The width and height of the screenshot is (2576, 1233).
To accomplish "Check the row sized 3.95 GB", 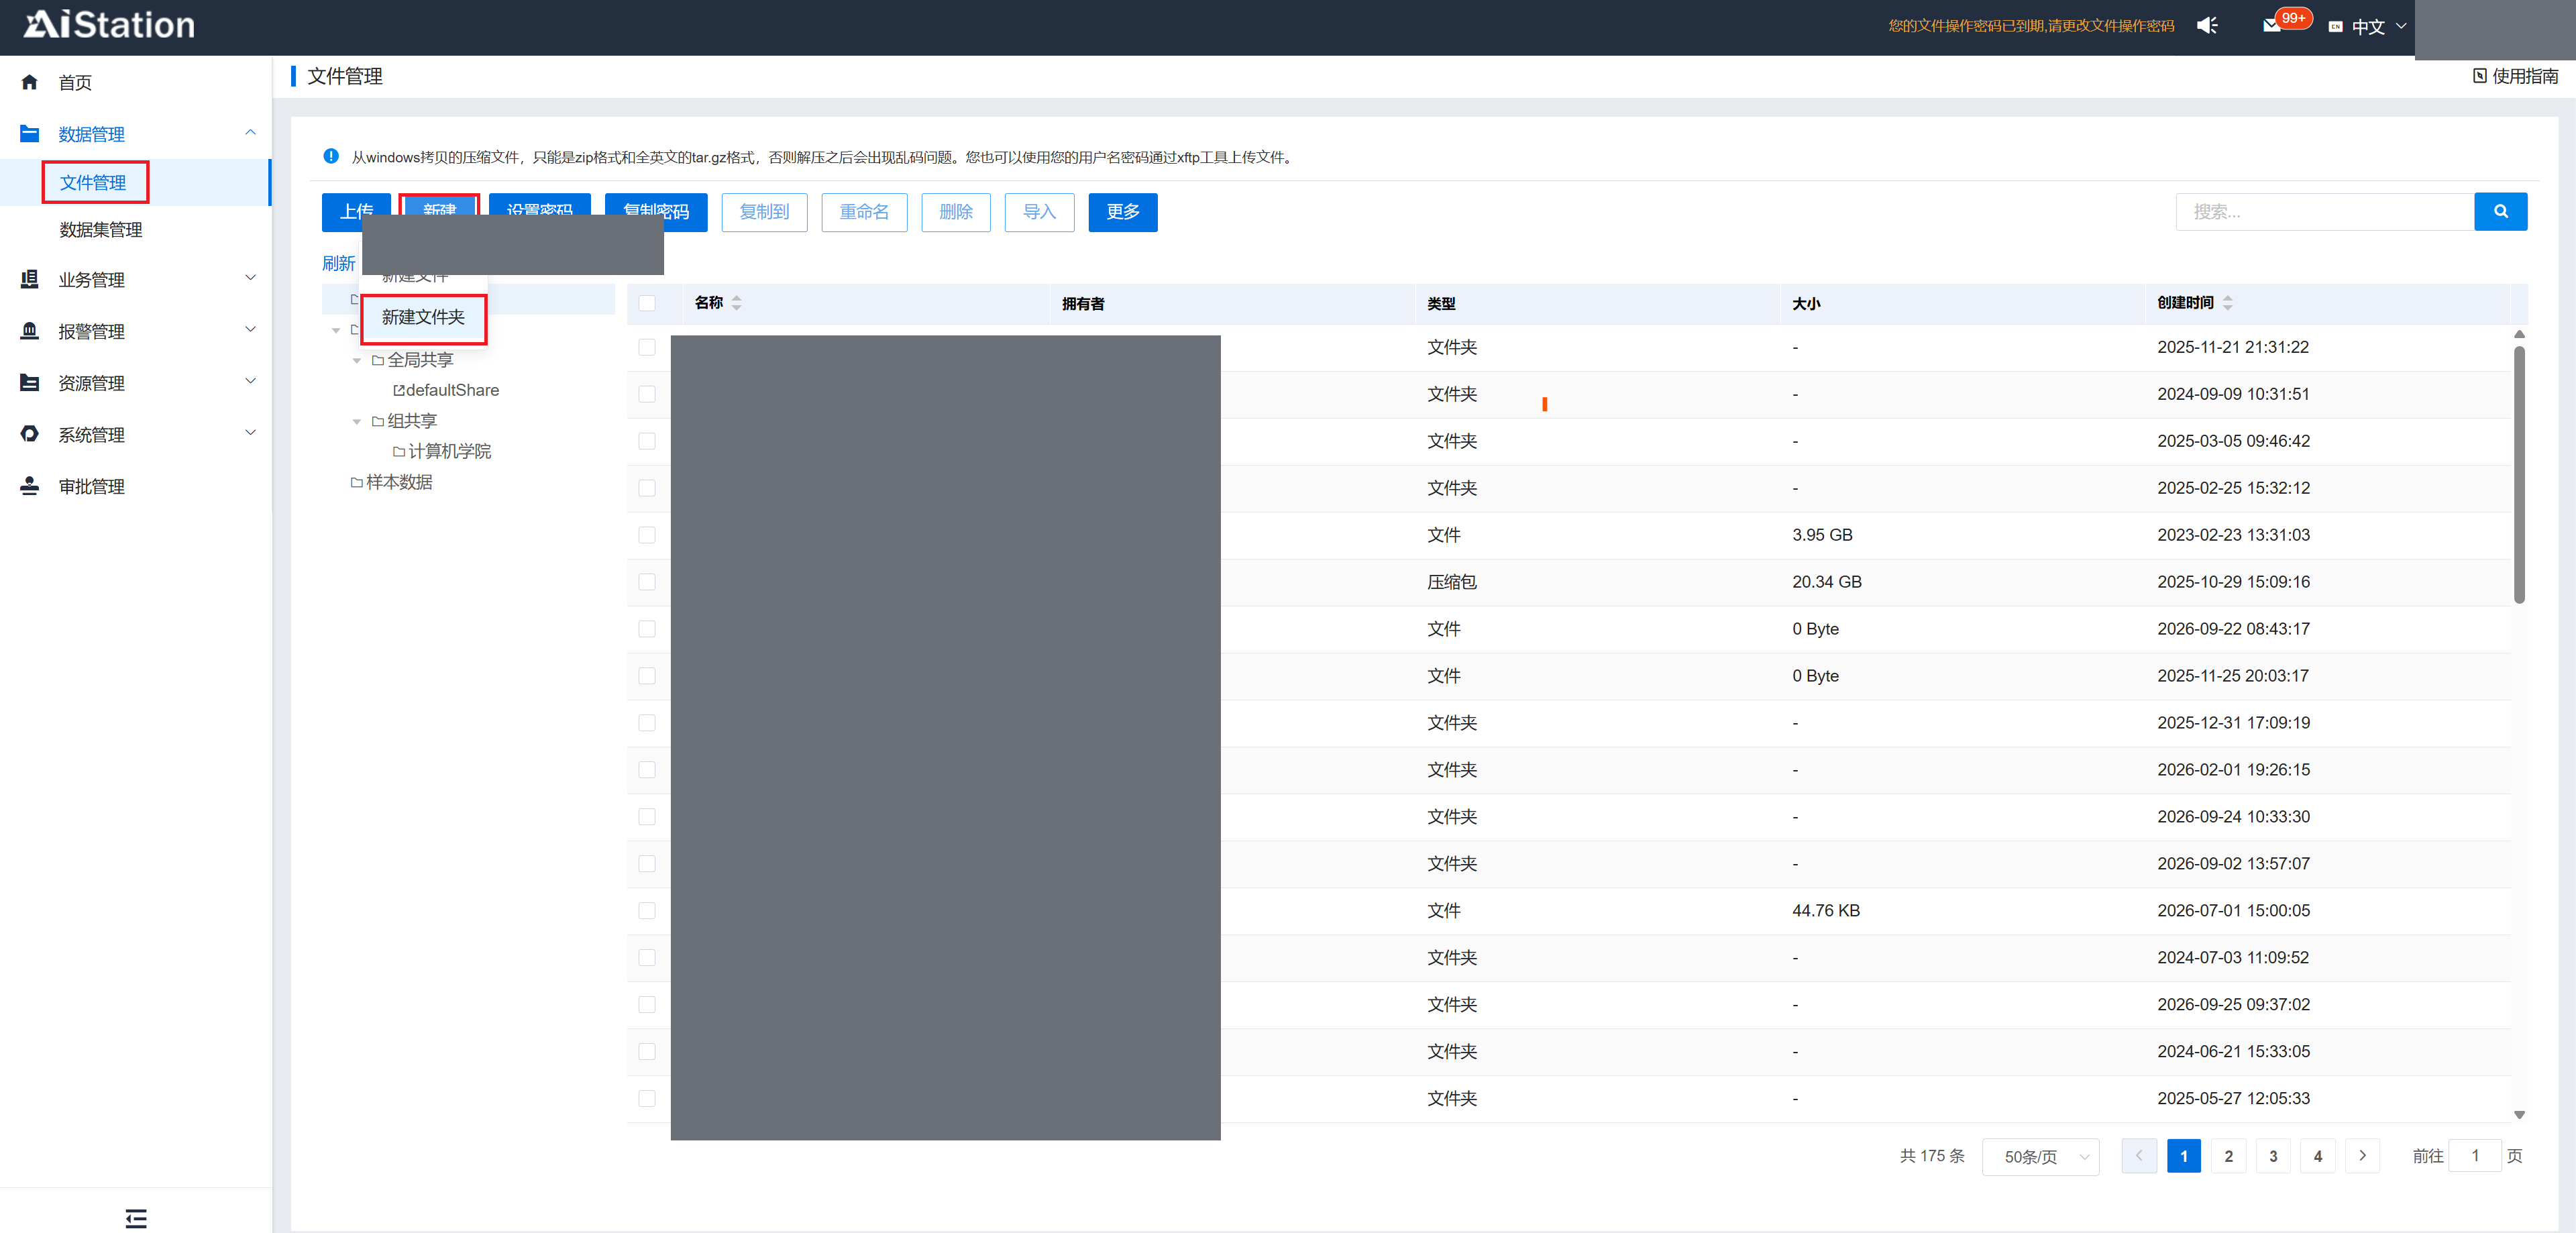I will point(647,535).
